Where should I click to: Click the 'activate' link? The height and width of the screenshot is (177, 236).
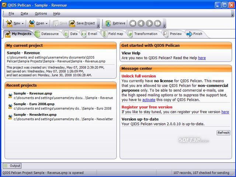tap(149, 100)
